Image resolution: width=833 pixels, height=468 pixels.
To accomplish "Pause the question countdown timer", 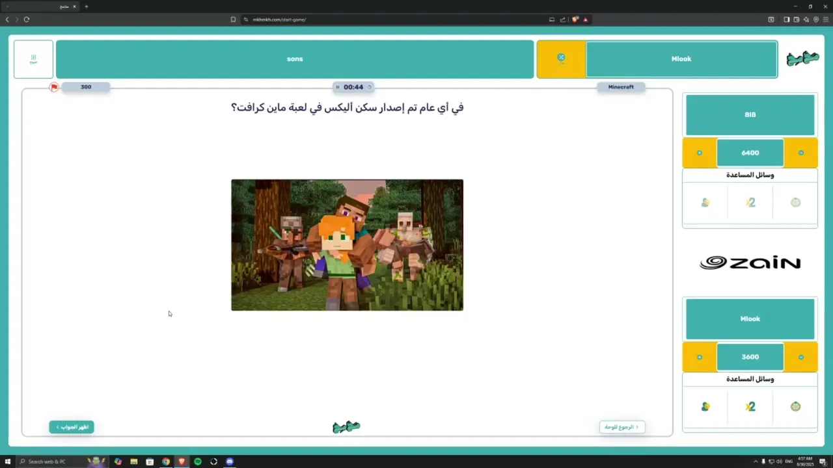I will pyautogui.click(x=337, y=87).
